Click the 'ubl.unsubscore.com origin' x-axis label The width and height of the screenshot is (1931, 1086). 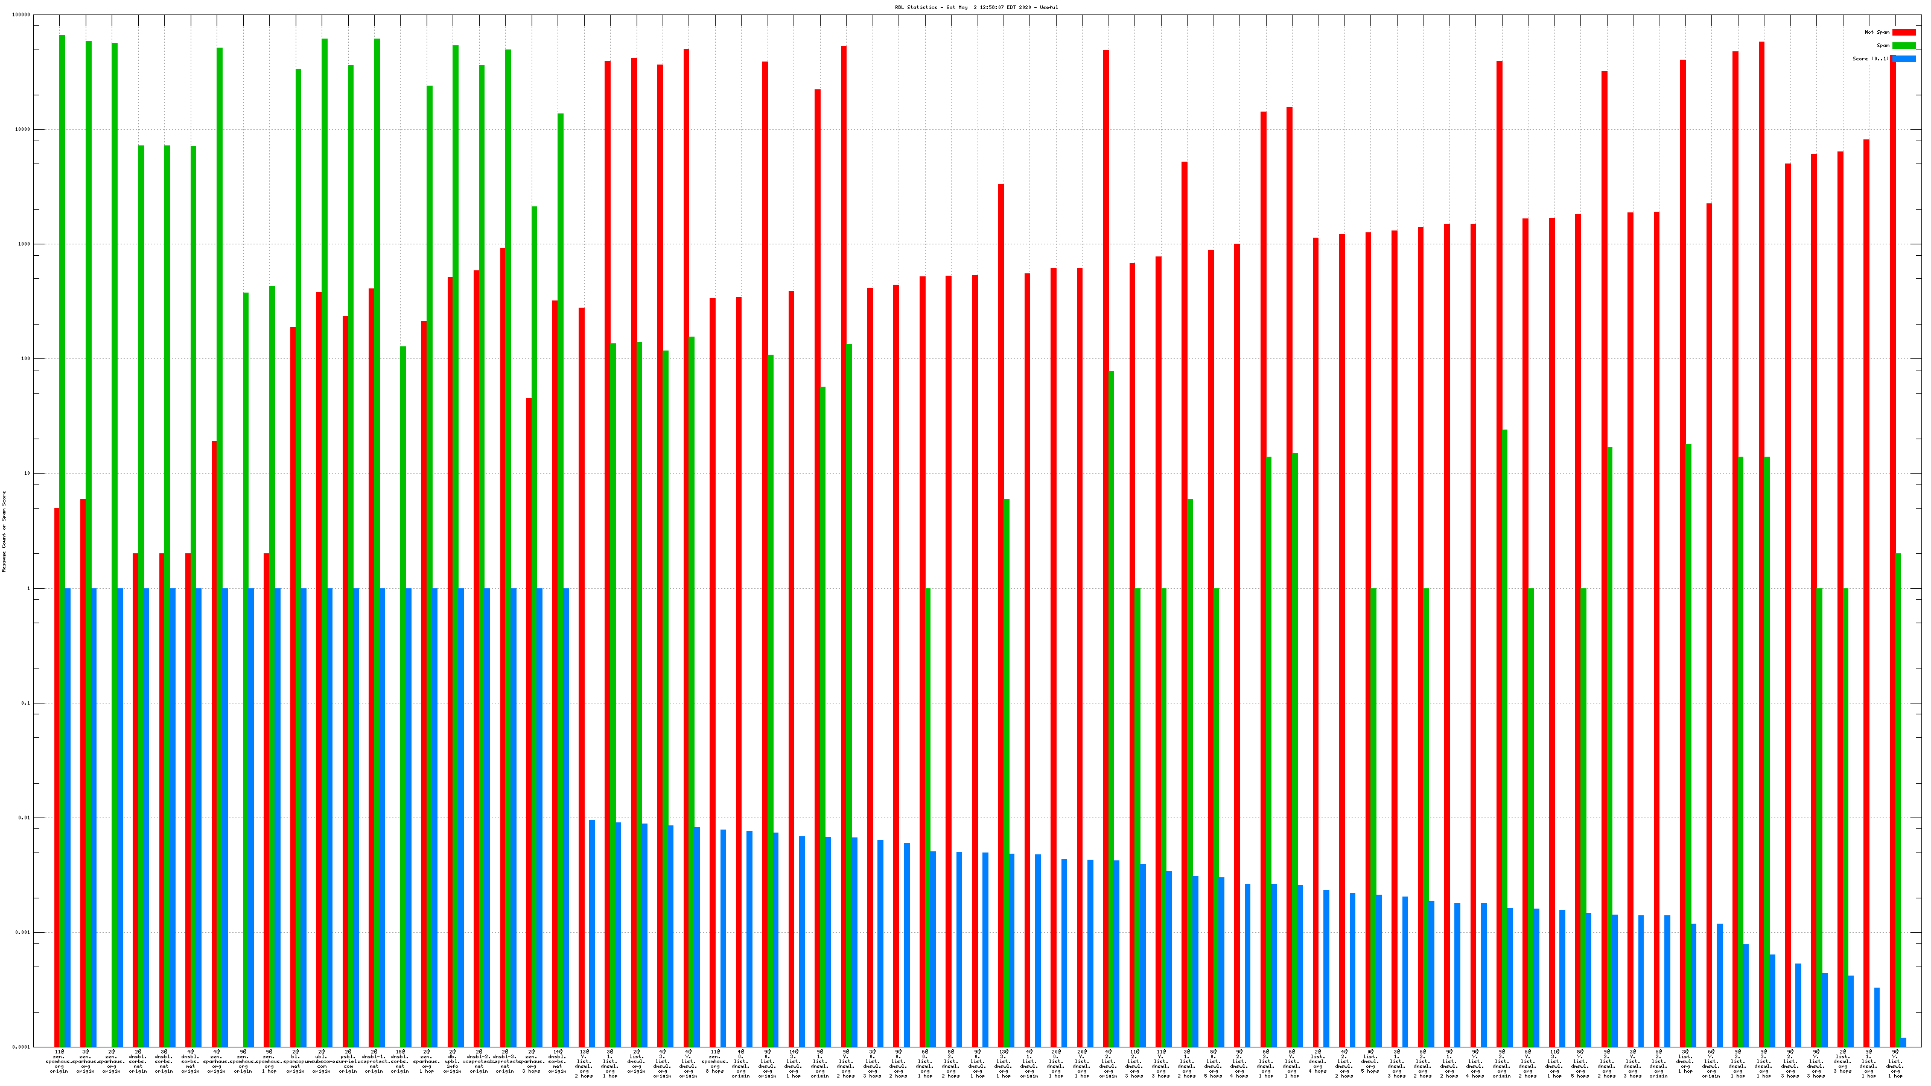pyautogui.click(x=322, y=1061)
